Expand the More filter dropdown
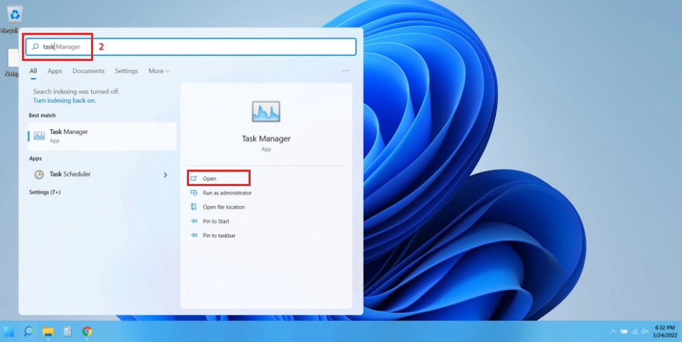Image resolution: width=682 pixels, height=342 pixels. coord(159,71)
